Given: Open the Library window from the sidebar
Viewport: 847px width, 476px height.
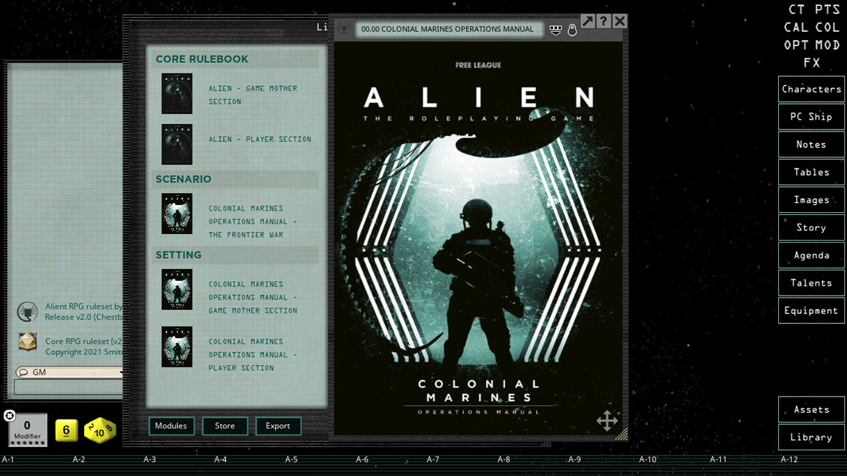Looking at the screenshot, I should [x=811, y=437].
